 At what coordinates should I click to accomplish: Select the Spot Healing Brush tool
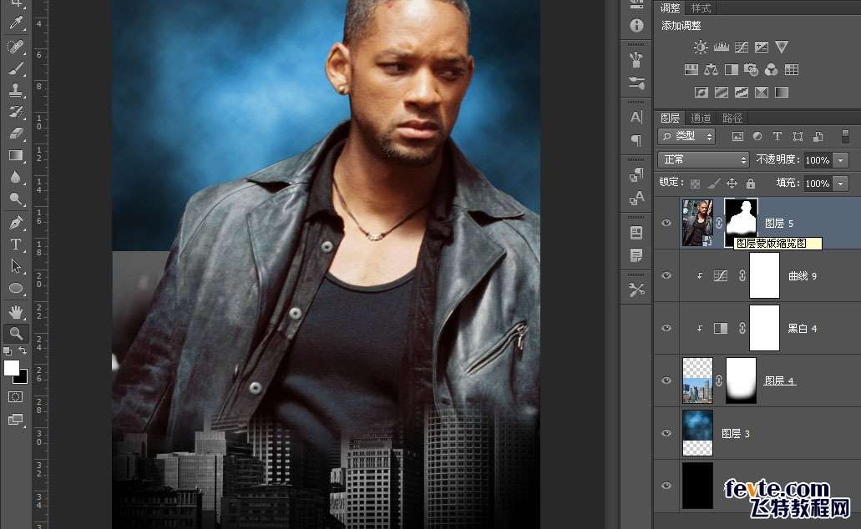click(16, 46)
